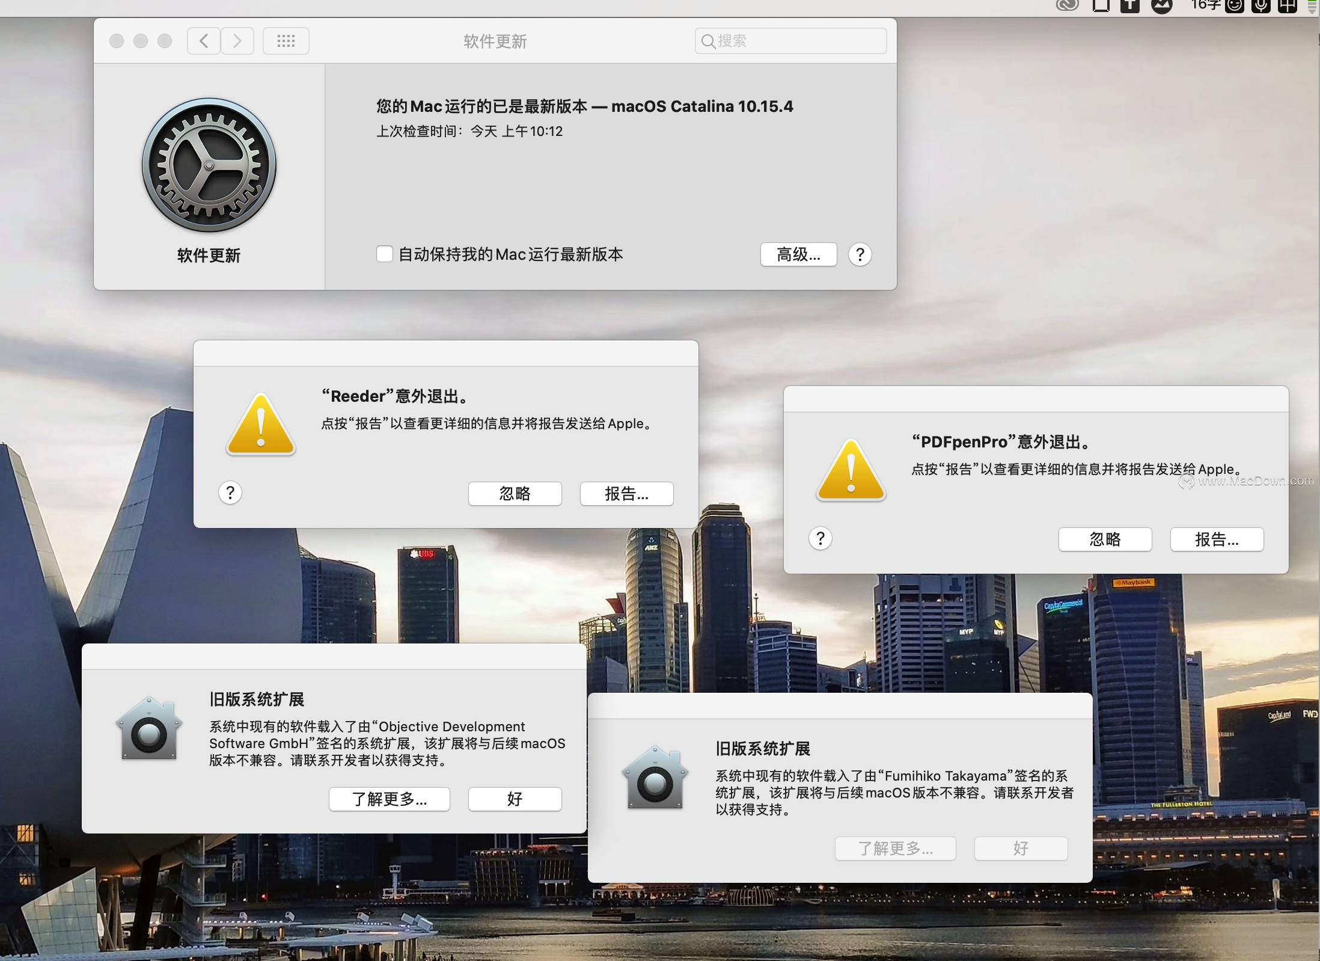Viewport: 1320px width, 961px height.
Task: Open help in PDFpenPro crash dialog
Action: 820,539
